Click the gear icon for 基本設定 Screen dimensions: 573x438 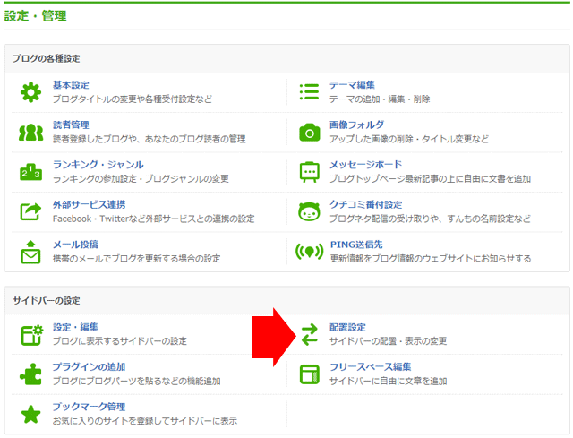click(31, 91)
